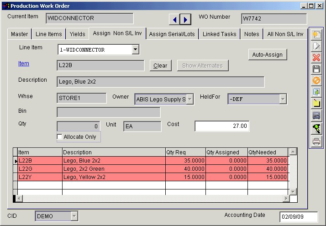Toggle the Allocate Only checkbox
This screenshot has height=226, width=326.
[x=59, y=137]
